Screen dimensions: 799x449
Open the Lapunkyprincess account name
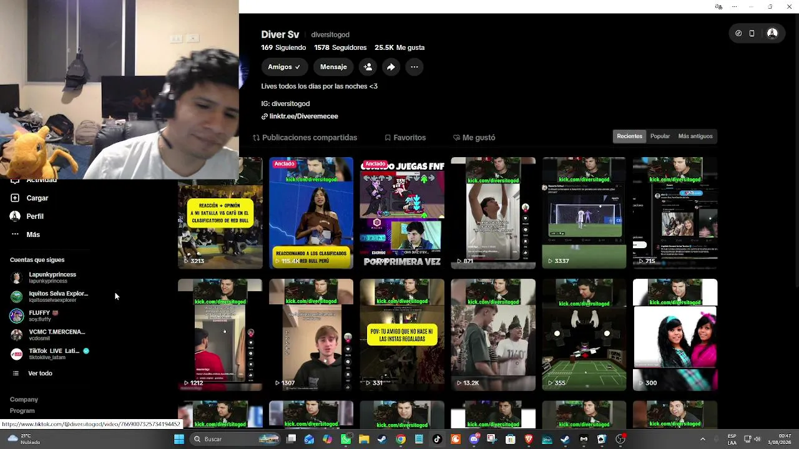click(x=52, y=274)
